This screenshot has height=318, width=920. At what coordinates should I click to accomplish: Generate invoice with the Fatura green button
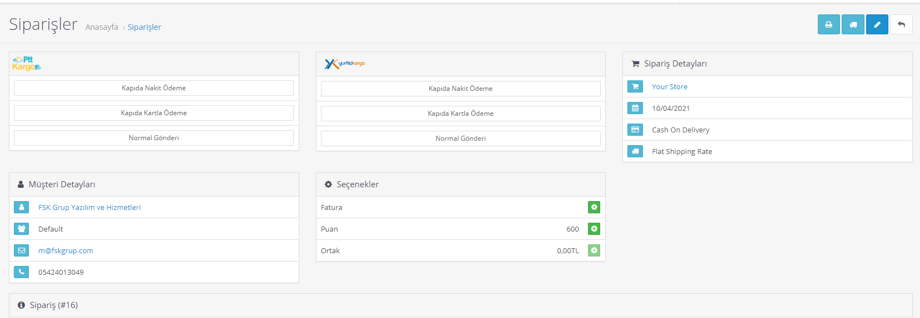pos(594,207)
